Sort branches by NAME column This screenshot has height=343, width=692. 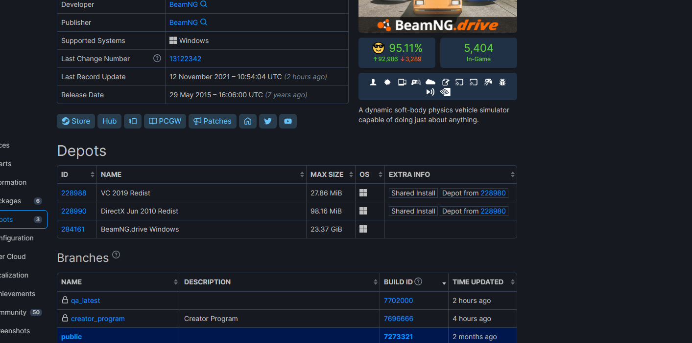coord(119,282)
